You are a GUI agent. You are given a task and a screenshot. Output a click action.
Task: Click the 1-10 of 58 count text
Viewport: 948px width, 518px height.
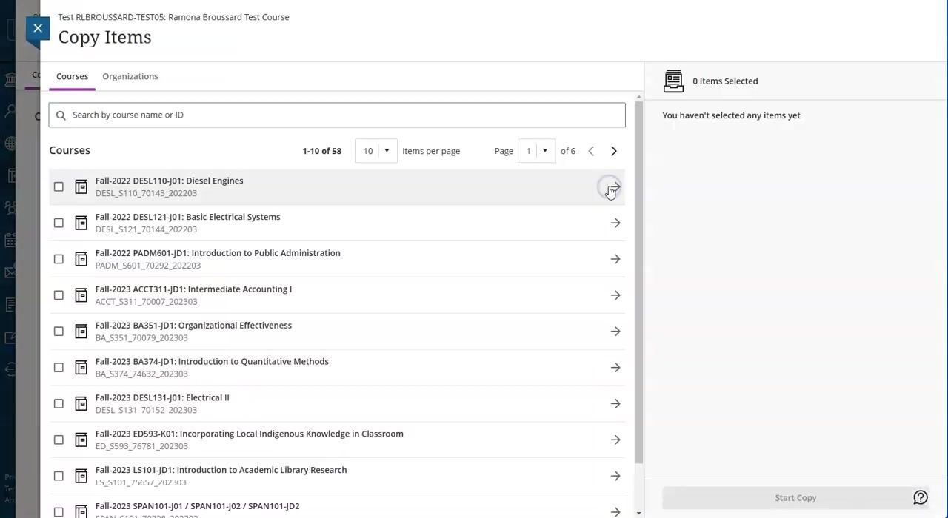coord(321,151)
